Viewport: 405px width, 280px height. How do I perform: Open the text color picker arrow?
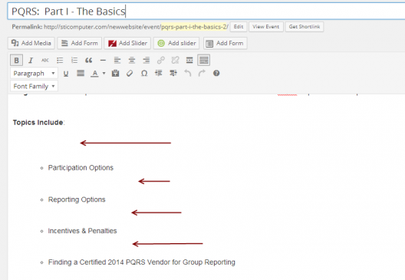(104, 74)
